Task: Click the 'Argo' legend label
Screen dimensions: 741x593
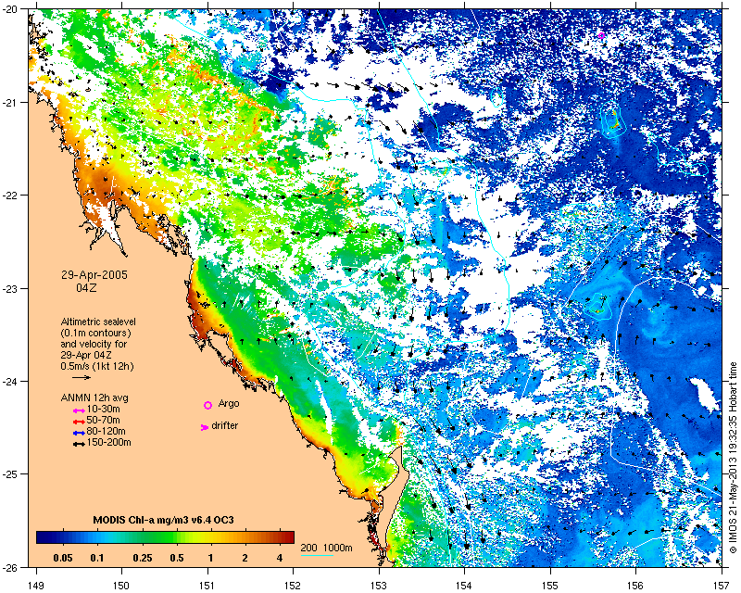Action: point(229,404)
